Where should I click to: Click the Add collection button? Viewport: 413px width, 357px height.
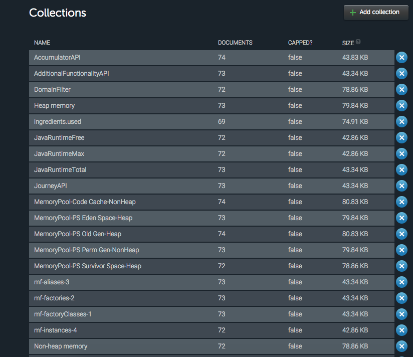pyautogui.click(x=376, y=13)
